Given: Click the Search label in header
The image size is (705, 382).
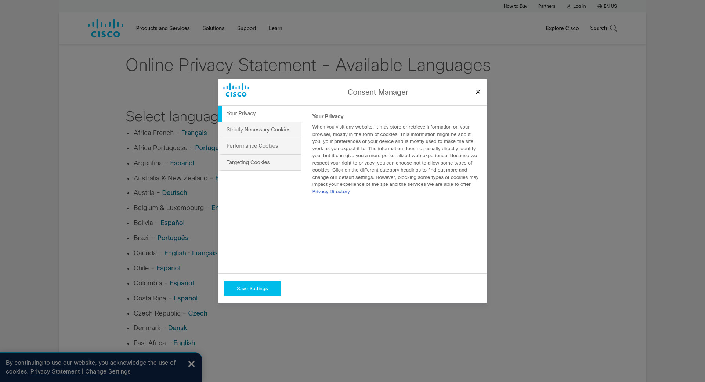Looking at the screenshot, I should 599,28.
